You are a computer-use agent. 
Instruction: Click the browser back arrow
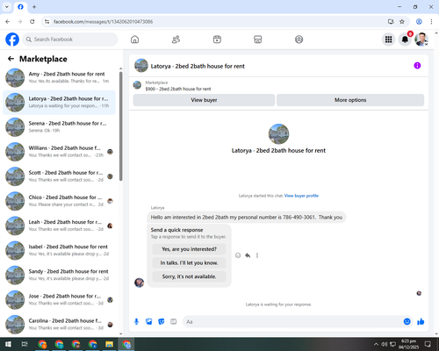[x=8, y=22]
